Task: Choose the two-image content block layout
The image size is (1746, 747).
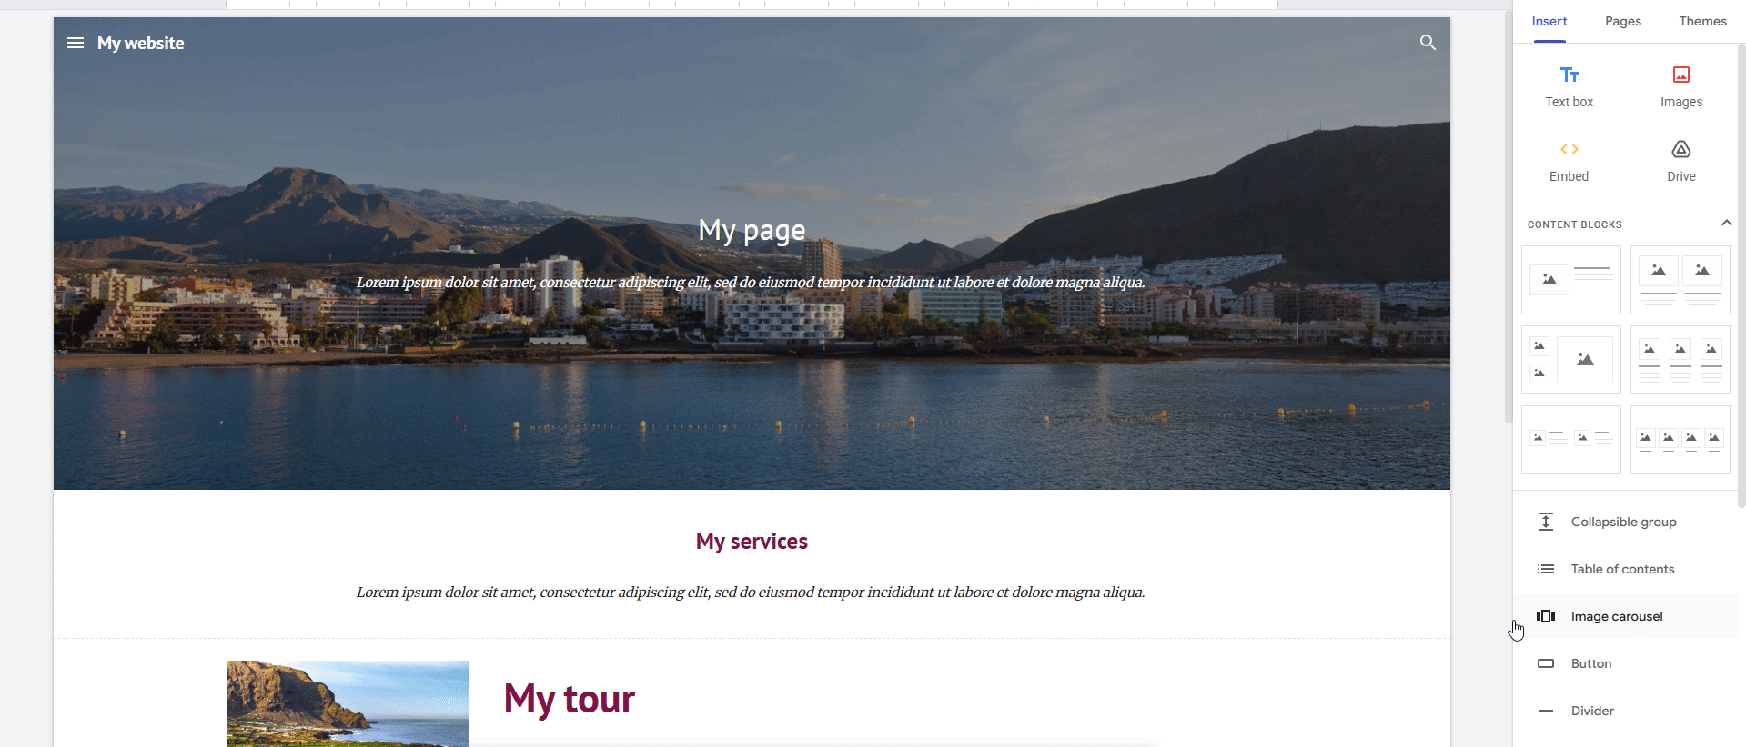Action: [x=1680, y=280]
